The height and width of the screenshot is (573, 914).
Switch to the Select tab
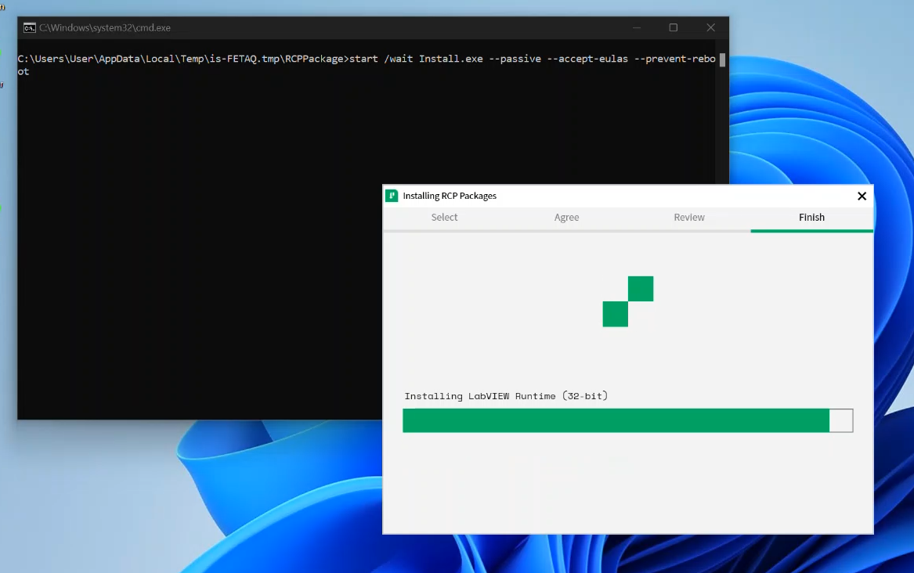click(x=444, y=217)
